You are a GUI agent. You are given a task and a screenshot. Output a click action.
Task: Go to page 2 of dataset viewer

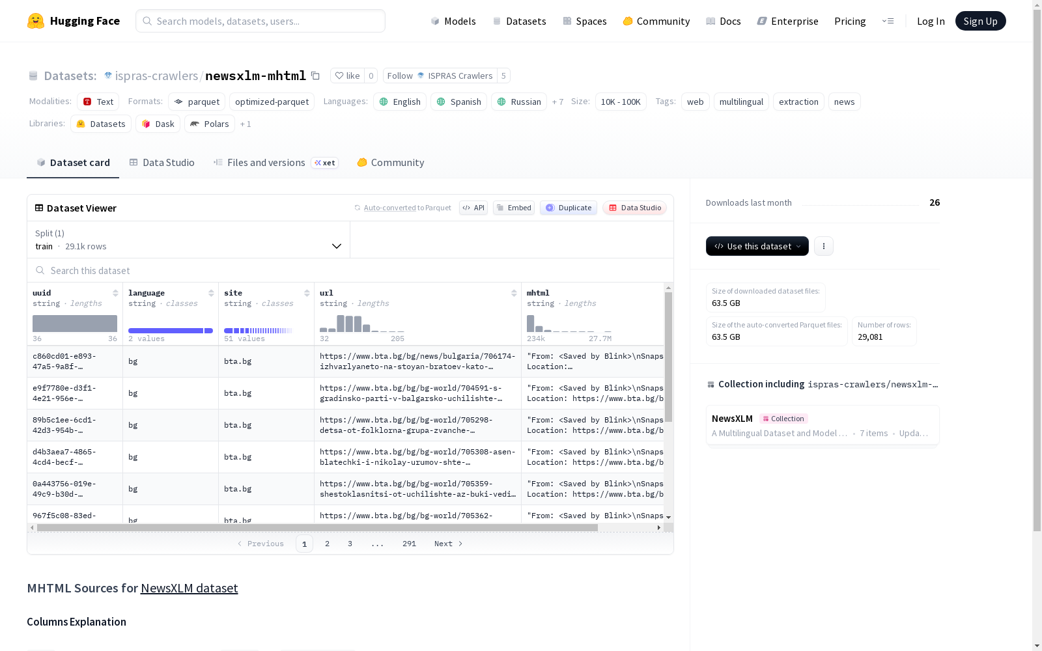(x=327, y=544)
